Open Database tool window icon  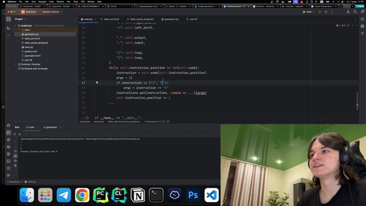pos(362,26)
